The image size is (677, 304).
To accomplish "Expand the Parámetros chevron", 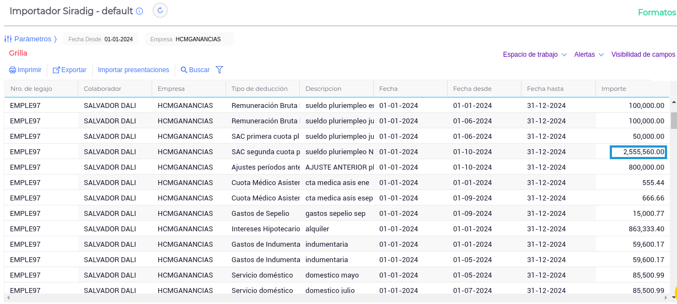I will tap(55, 39).
